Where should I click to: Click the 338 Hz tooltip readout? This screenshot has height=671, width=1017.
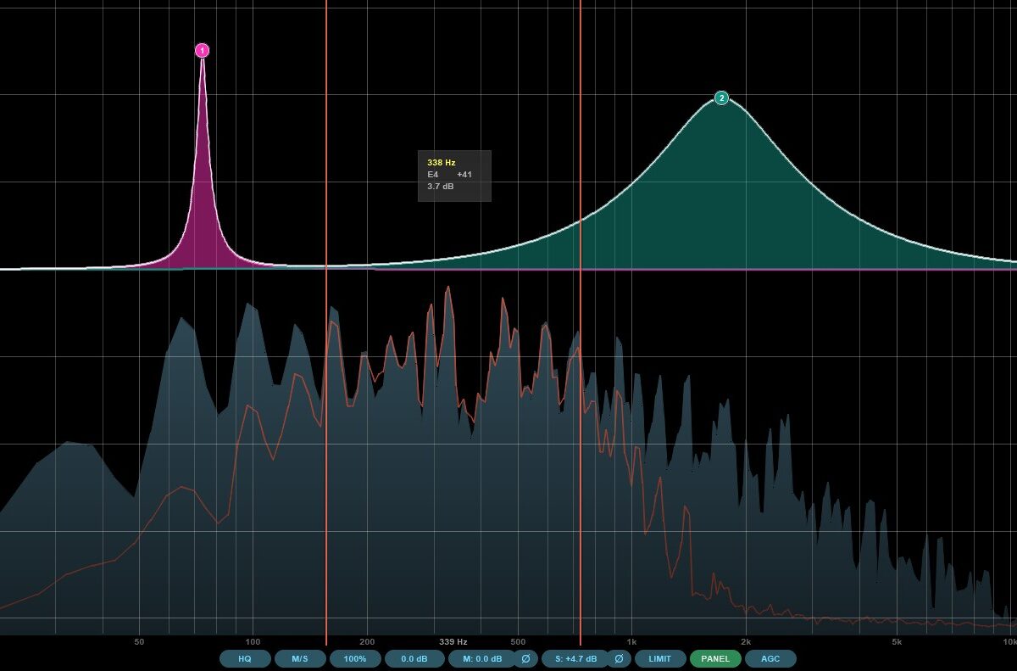pyautogui.click(x=454, y=176)
